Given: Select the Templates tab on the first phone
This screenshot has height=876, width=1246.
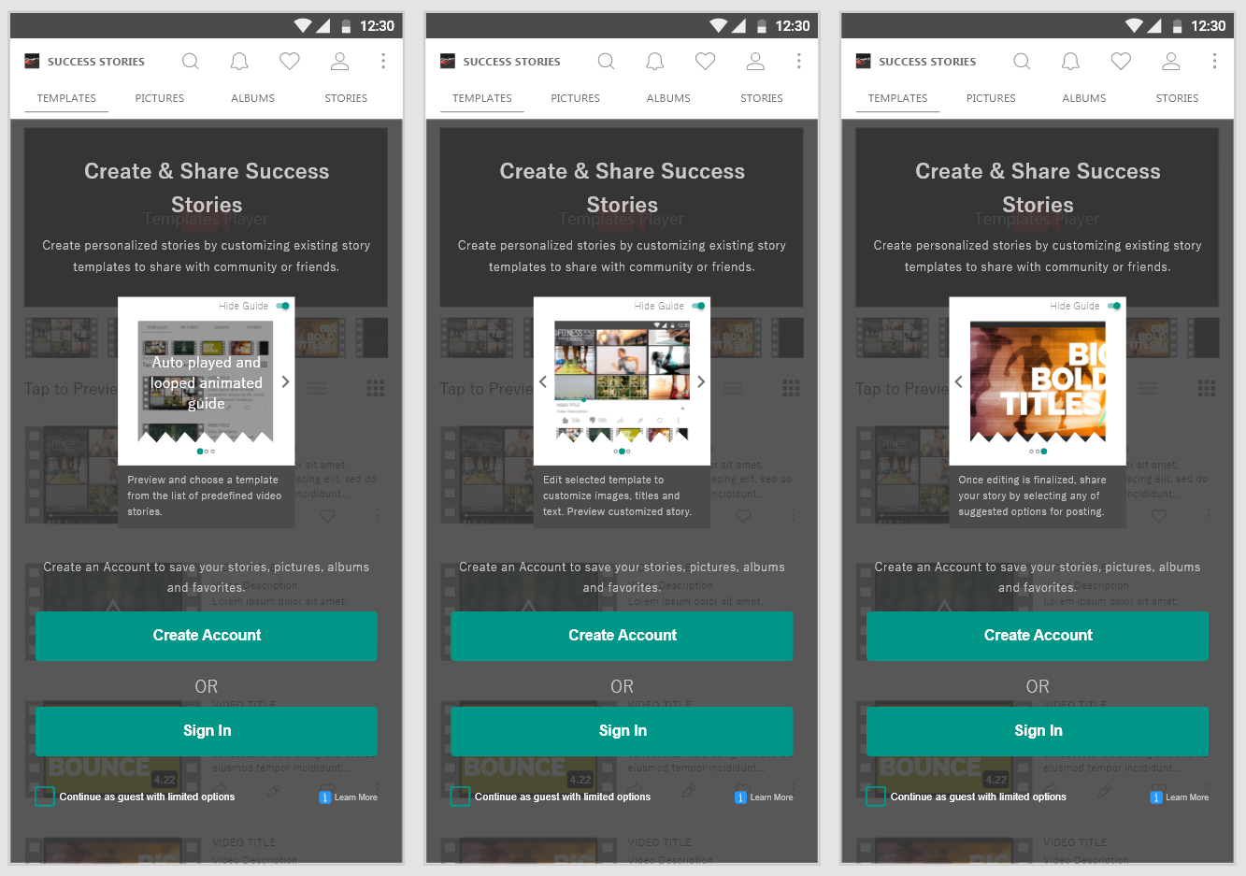Looking at the screenshot, I should (66, 98).
